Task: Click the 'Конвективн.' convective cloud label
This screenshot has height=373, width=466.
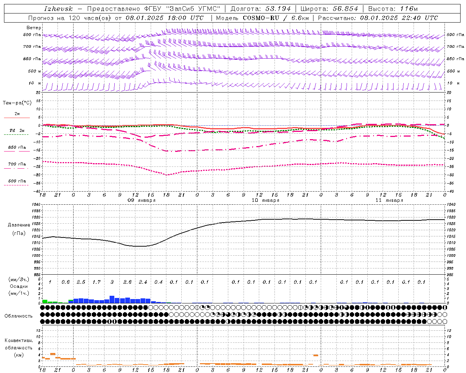Action: click(x=19, y=341)
